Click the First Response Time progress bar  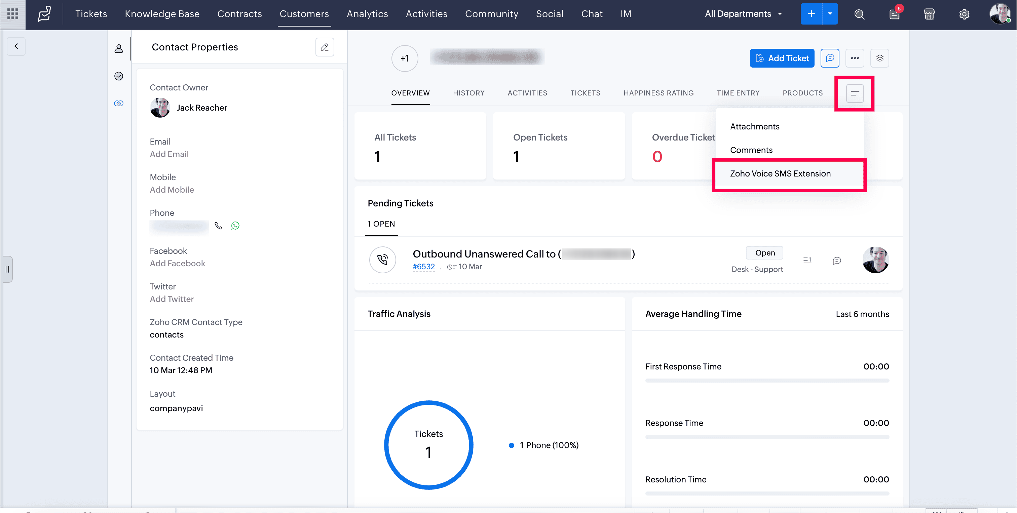point(767,381)
